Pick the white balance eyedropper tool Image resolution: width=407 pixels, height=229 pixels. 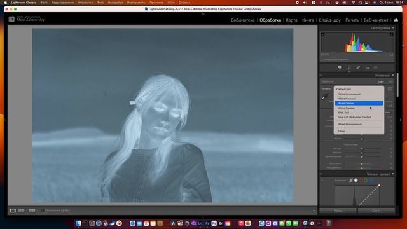pyautogui.click(x=325, y=97)
